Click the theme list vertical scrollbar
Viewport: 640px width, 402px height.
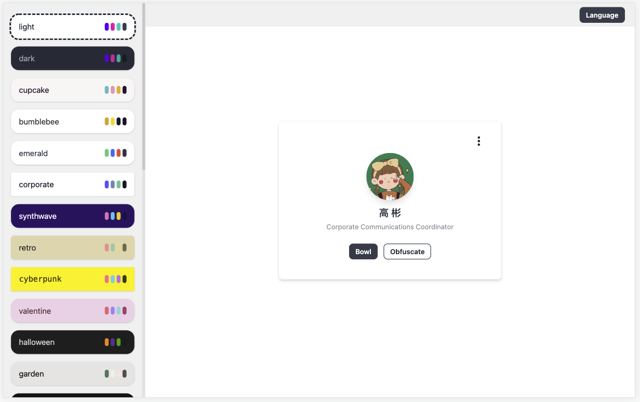click(144, 87)
